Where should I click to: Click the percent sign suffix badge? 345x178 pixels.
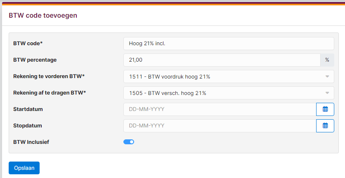pos(327,60)
